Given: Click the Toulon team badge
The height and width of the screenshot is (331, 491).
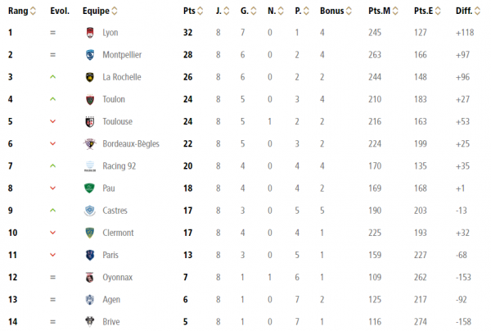Looking at the screenshot, I should point(90,99).
